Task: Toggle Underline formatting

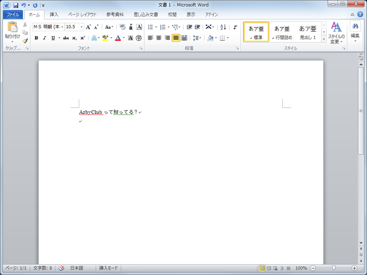Action: click(53, 38)
